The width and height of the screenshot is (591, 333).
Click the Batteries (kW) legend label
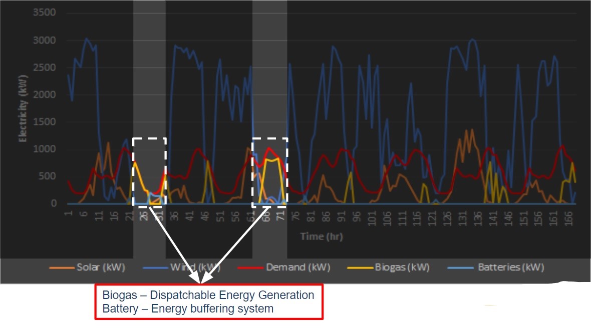(510, 267)
